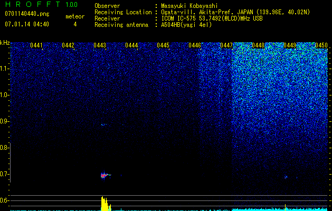The width and height of the screenshot is (332, 211).
Task: Click the thin yellow spike below 0449
Action: [286, 207]
